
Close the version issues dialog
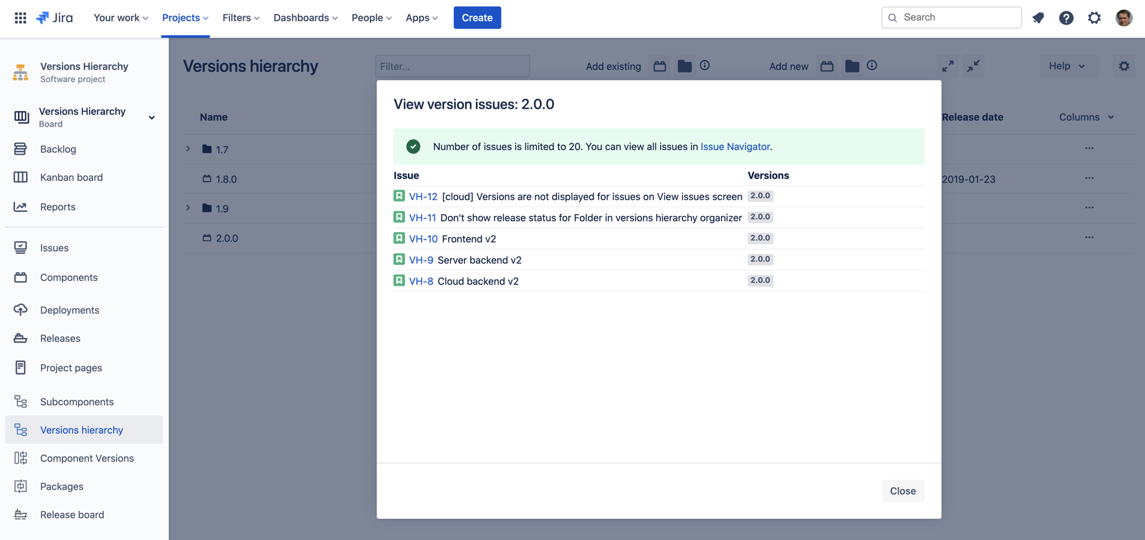tap(902, 491)
